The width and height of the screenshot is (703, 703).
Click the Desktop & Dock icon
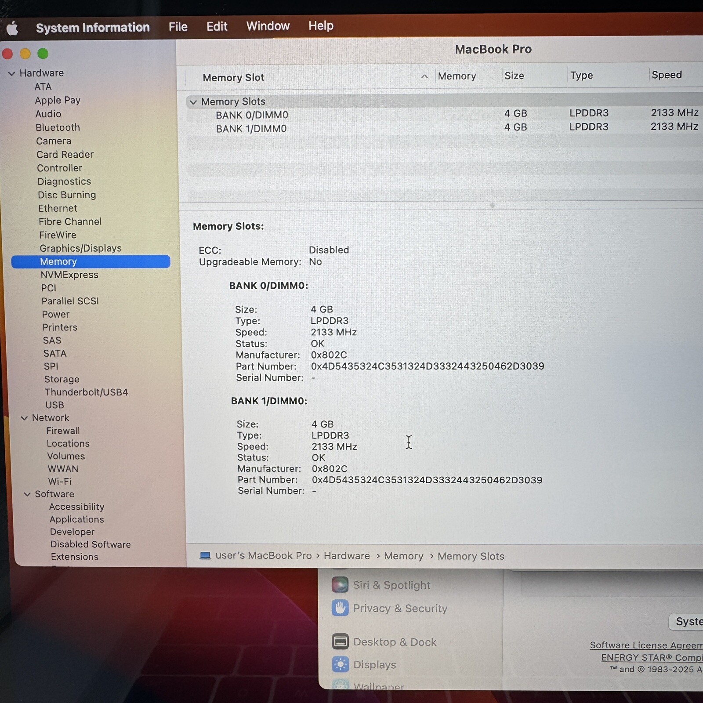pyautogui.click(x=341, y=641)
